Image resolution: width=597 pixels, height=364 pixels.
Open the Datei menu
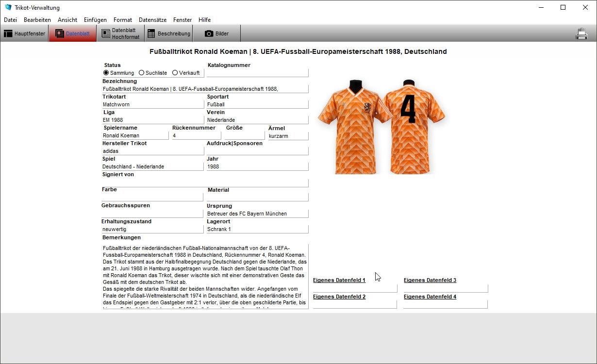coord(10,20)
